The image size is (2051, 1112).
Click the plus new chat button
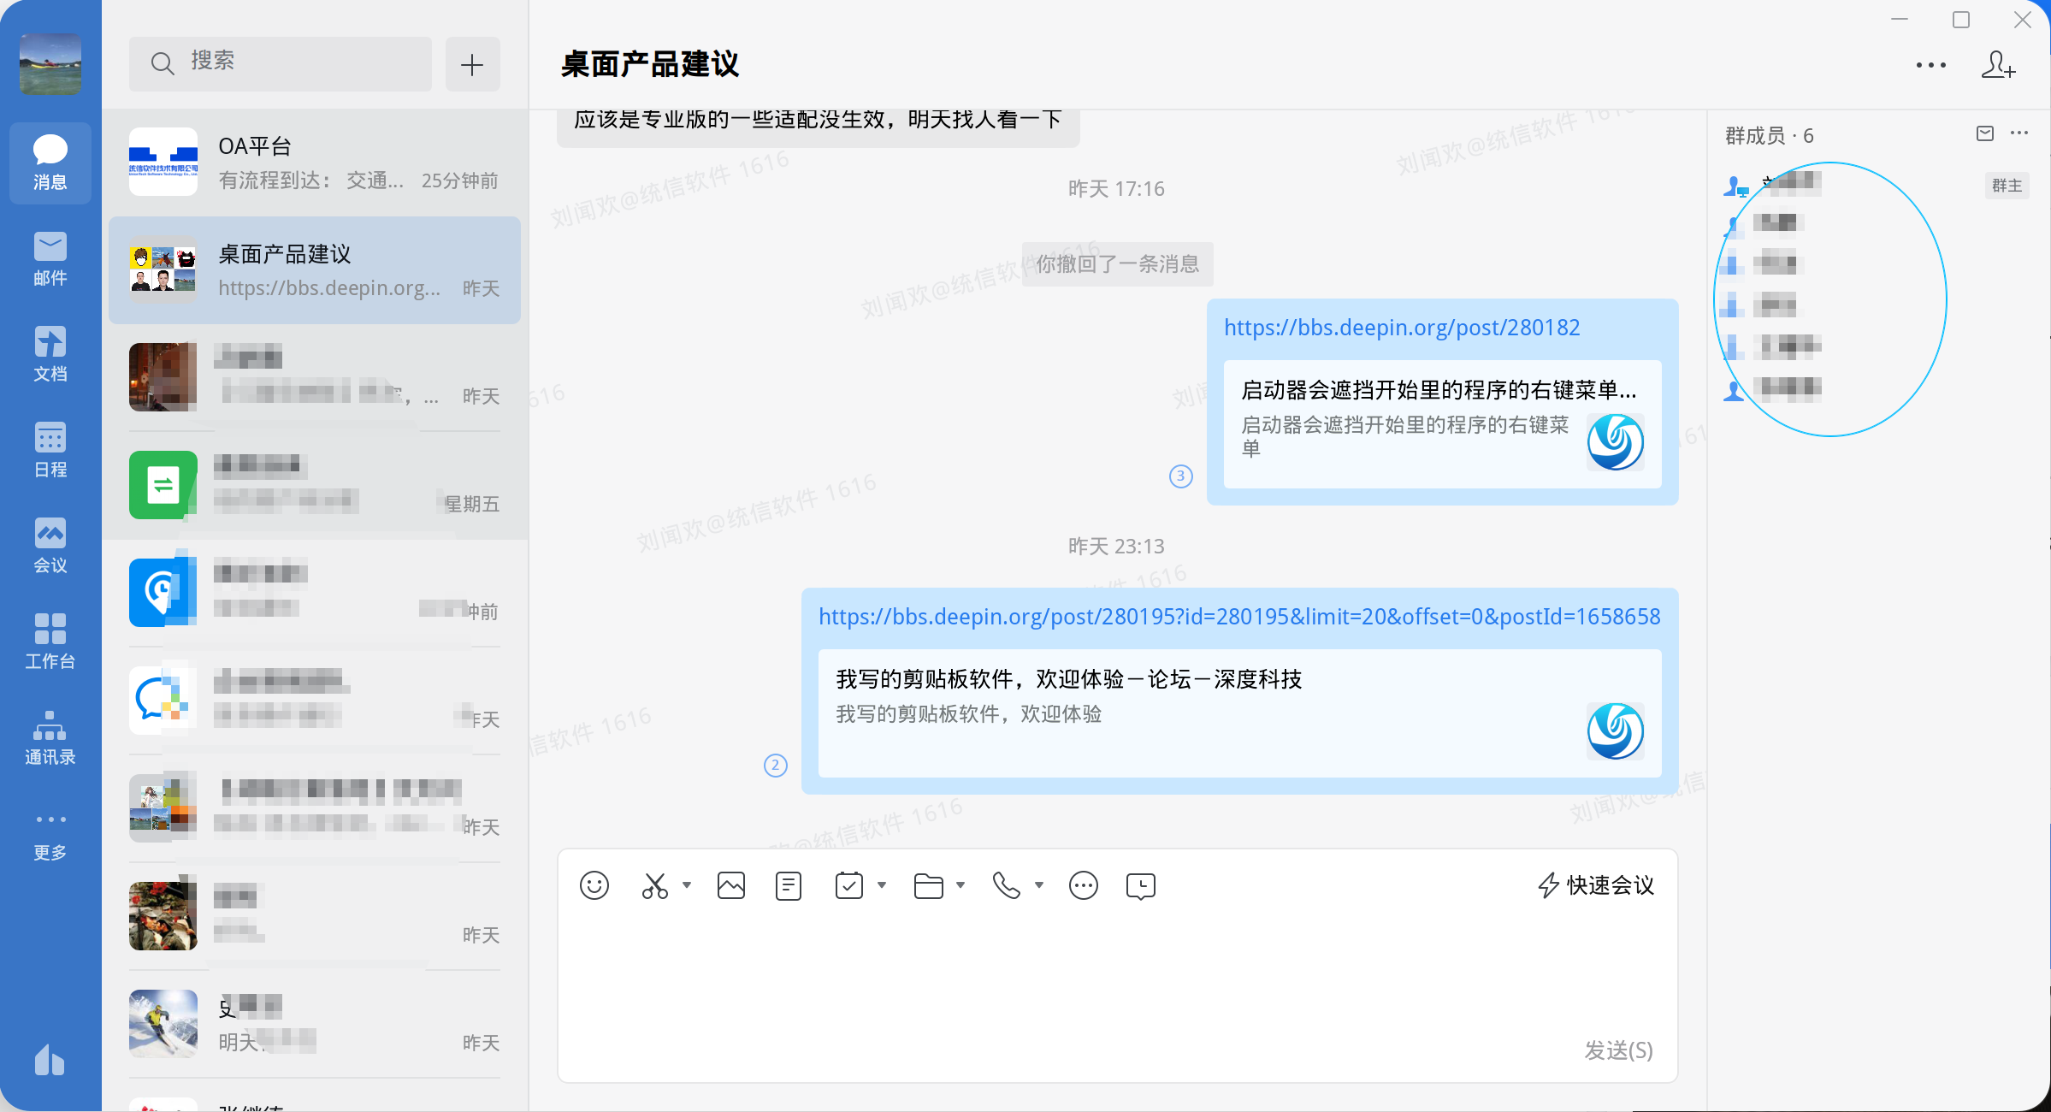pyautogui.click(x=472, y=64)
